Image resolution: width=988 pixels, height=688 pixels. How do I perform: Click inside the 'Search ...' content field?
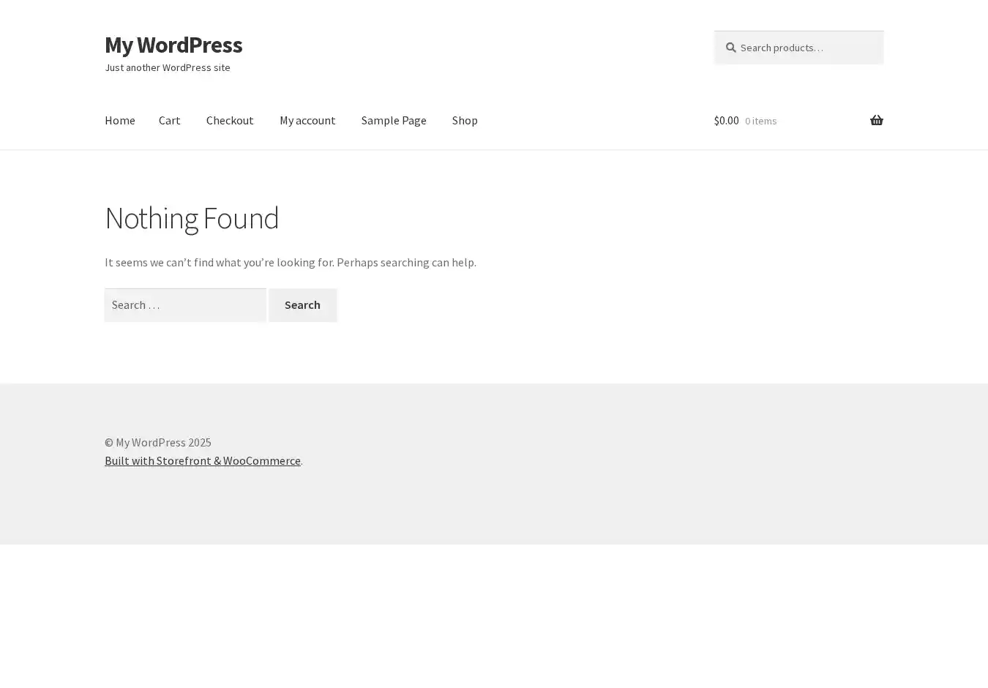click(185, 305)
